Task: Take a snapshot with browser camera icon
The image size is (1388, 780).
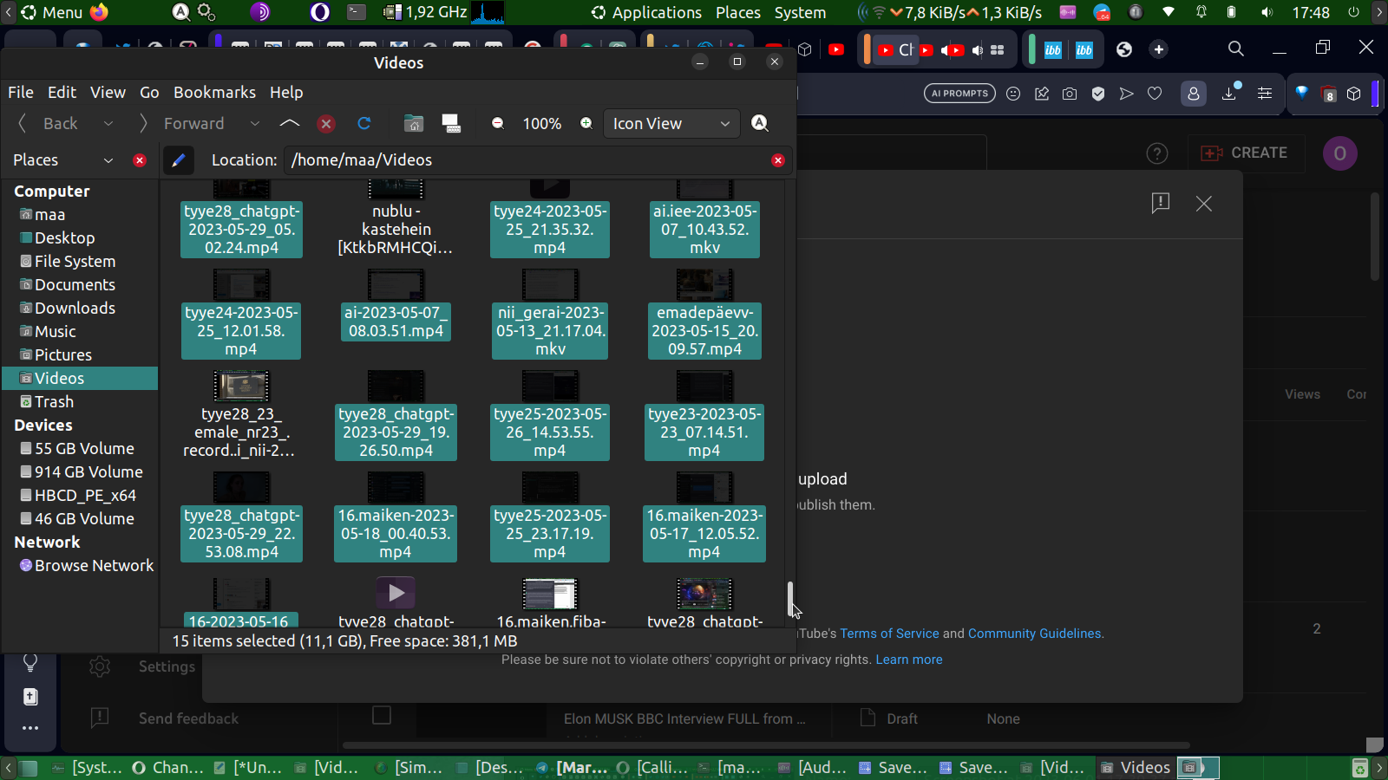Action: [x=1070, y=94]
